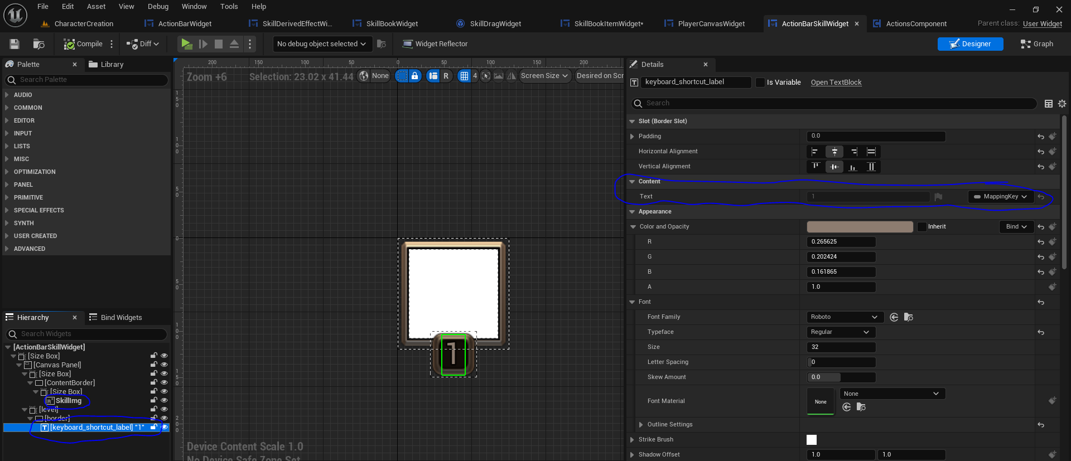1071x461 pixels.
Task: Open the Debug menu
Action: (x=158, y=7)
